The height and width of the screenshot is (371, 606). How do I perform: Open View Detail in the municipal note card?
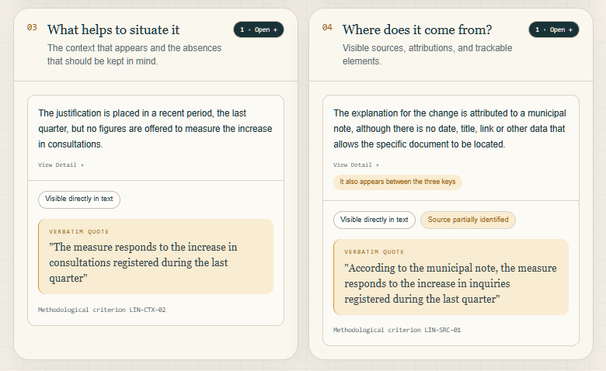pyautogui.click(x=357, y=165)
